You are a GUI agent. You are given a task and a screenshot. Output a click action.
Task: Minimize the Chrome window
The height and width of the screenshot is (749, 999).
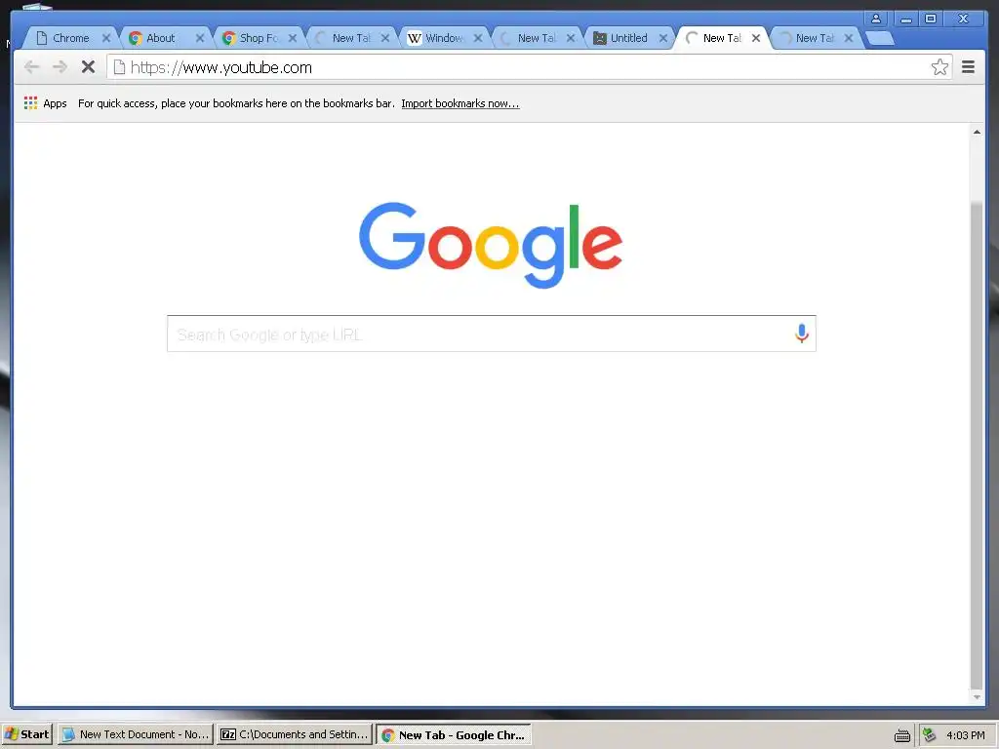point(905,19)
